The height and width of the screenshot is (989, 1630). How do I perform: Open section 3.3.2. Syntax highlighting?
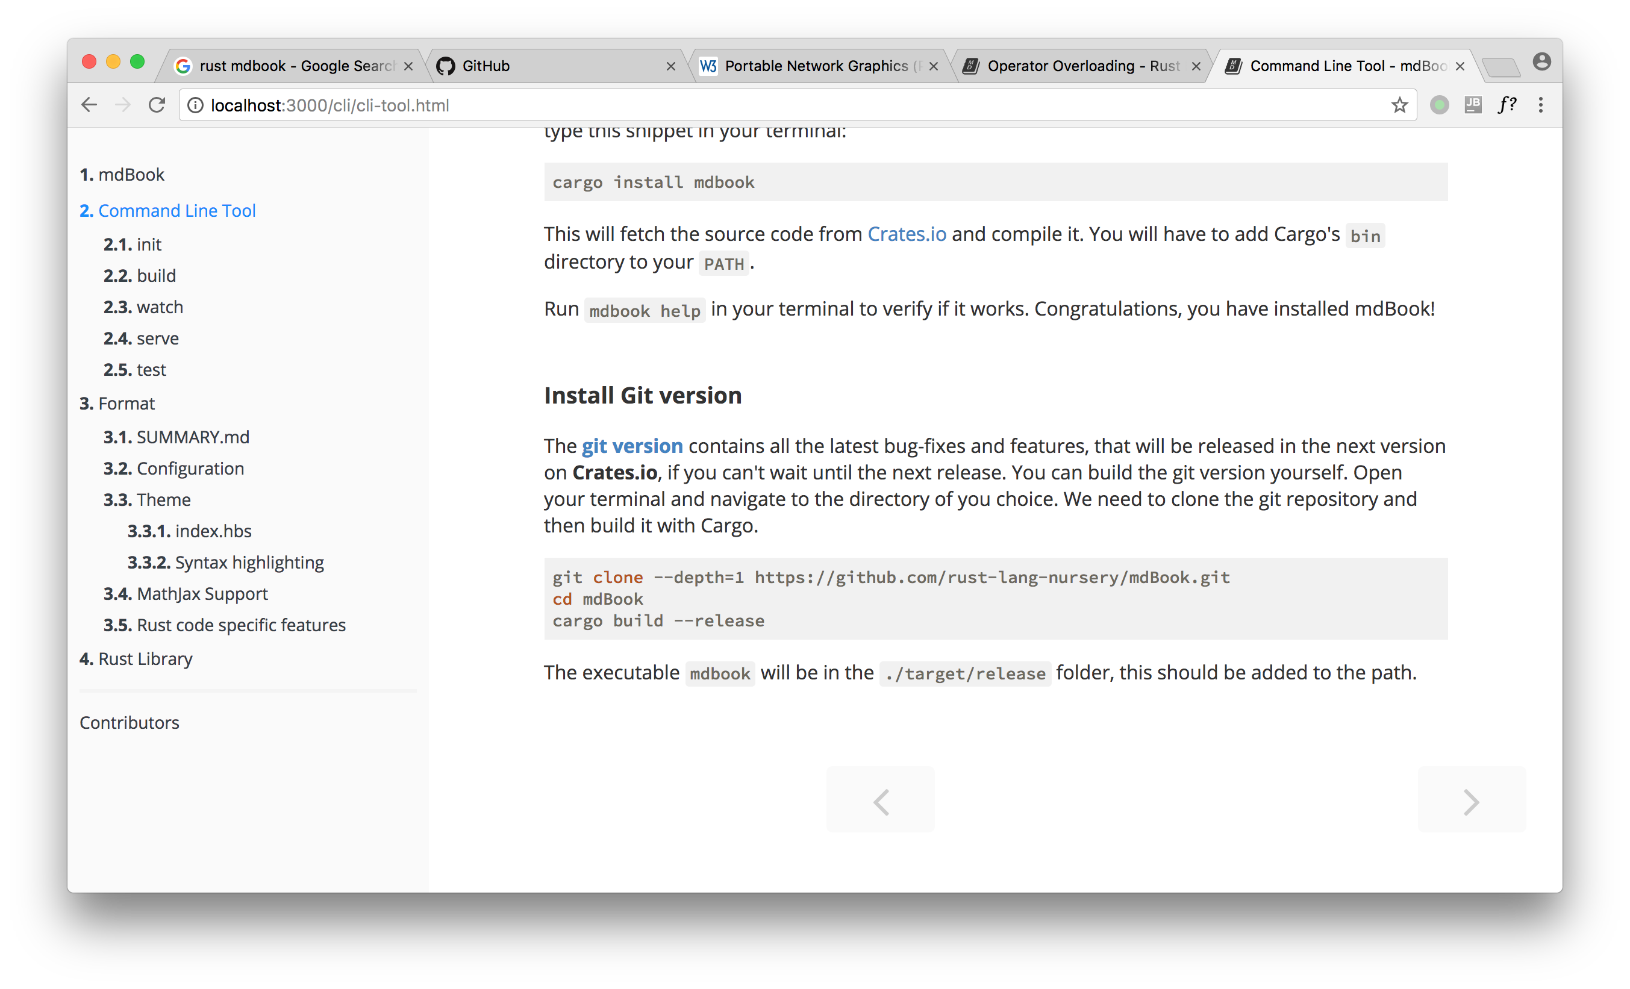225,563
